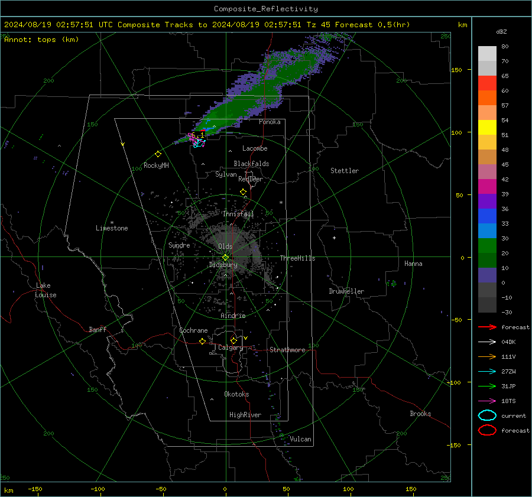Click the Olds town label
Image resolution: width=532 pixels, height=497 pixels.
225,246
